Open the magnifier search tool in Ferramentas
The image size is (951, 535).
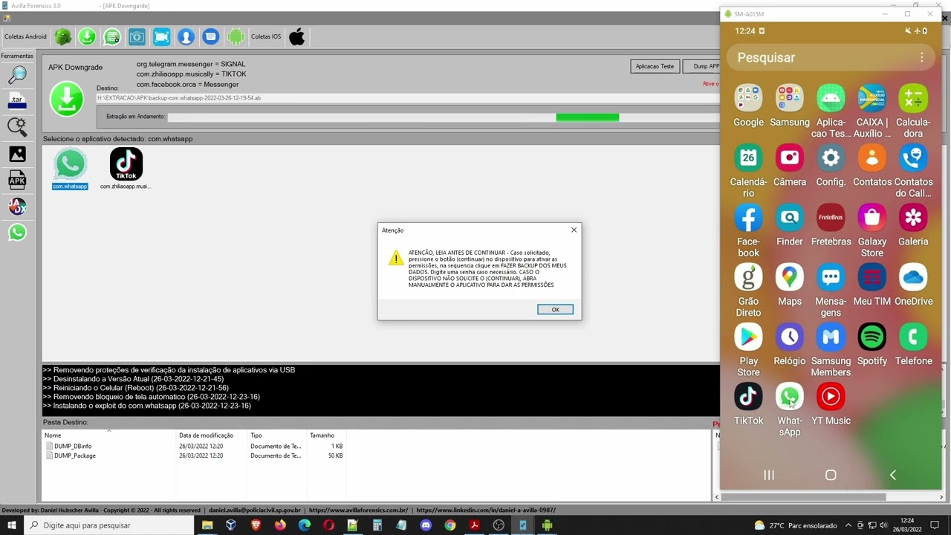pos(17,74)
